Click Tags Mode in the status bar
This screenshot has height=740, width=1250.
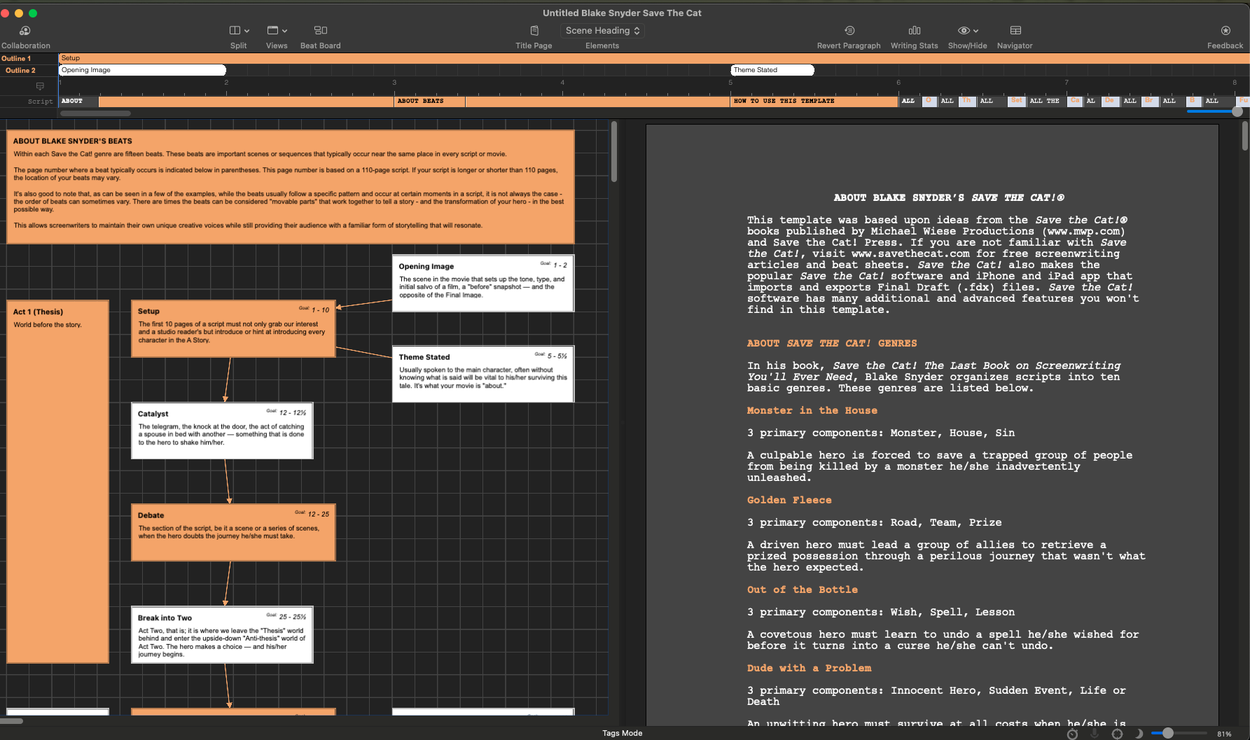pyautogui.click(x=623, y=733)
